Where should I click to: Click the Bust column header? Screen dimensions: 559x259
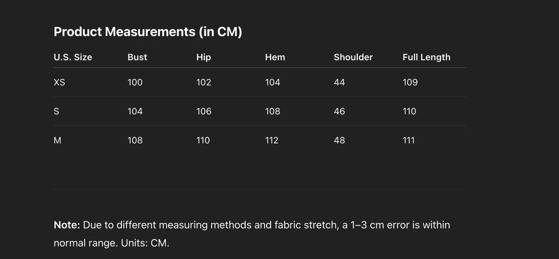point(137,57)
